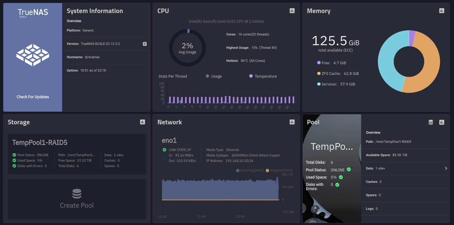Viewport: 454px width, 225px height.
Task: Click Platform Generic text
Action: point(80,30)
